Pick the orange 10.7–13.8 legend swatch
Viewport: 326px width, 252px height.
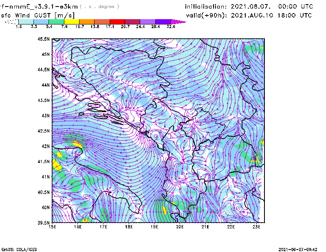pos(87,22)
